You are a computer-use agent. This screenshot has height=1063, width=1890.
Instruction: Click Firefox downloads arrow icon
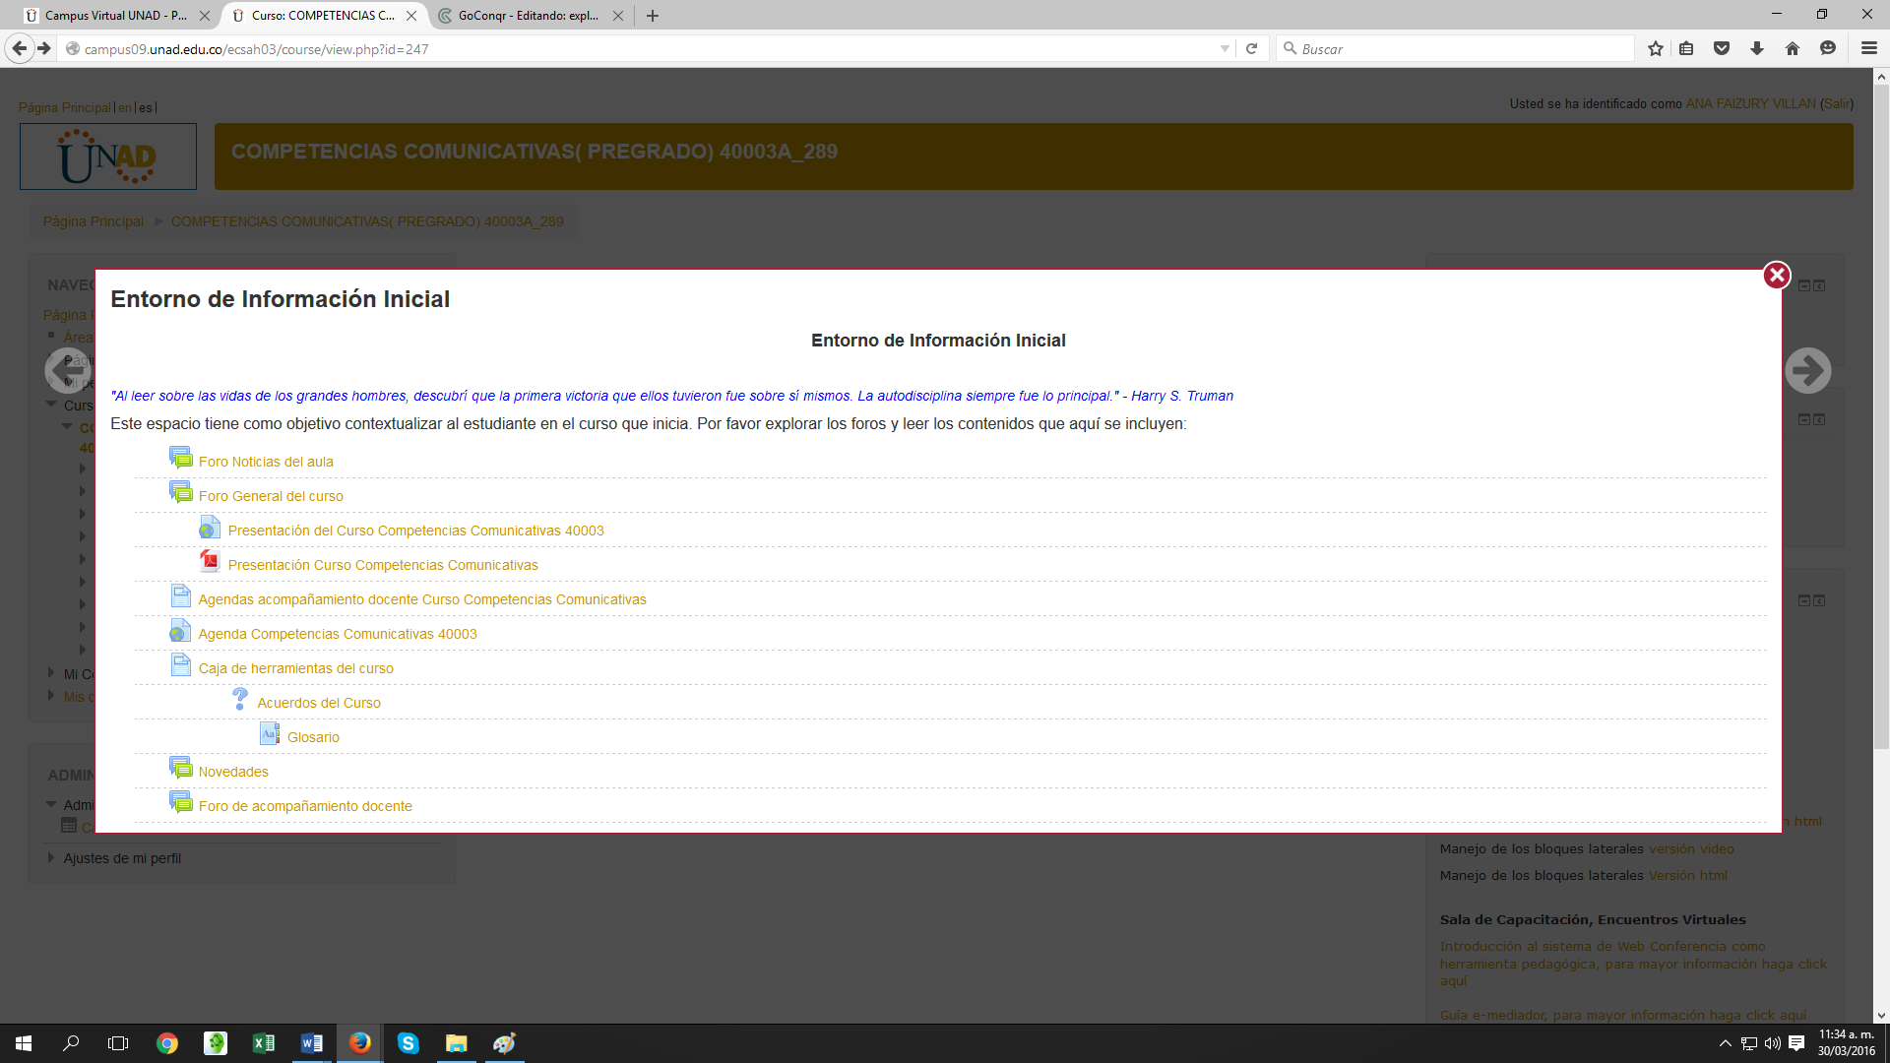tap(1757, 49)
